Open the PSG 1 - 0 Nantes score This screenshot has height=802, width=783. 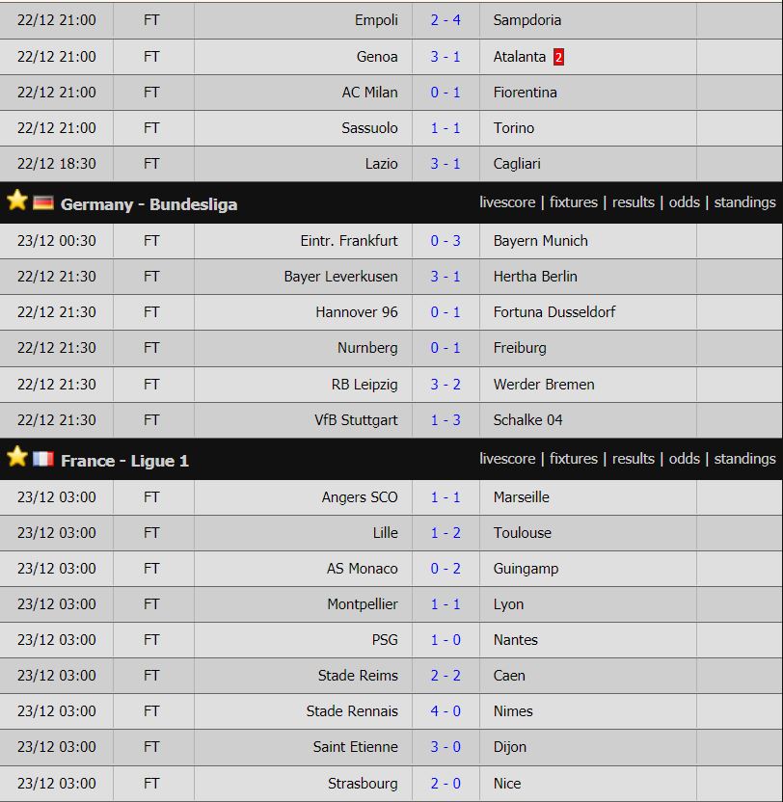click(x=445, y=640)
